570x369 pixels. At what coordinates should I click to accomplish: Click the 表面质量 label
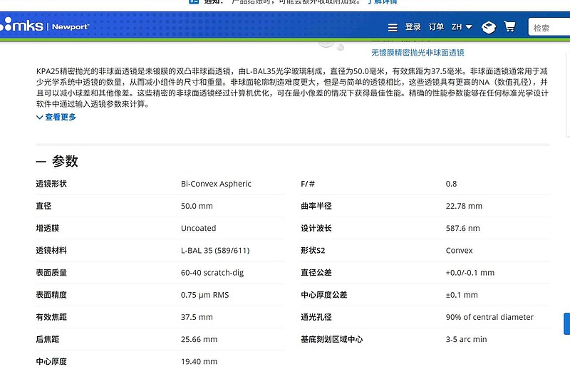click(51, 273)
